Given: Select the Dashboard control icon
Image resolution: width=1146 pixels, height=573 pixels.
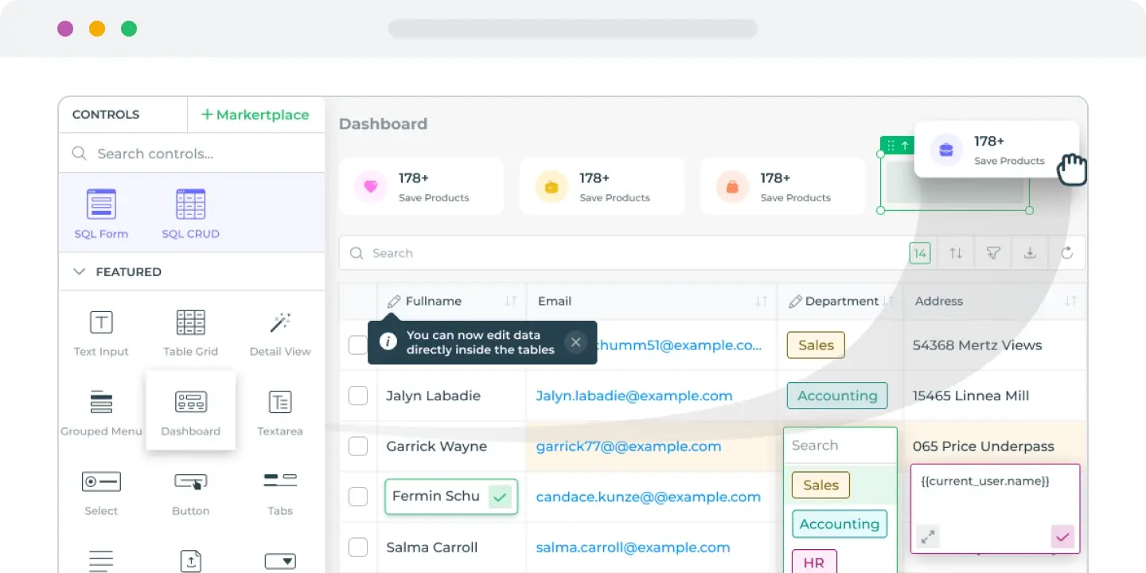Looking at the screenshot, I should 190,402.
